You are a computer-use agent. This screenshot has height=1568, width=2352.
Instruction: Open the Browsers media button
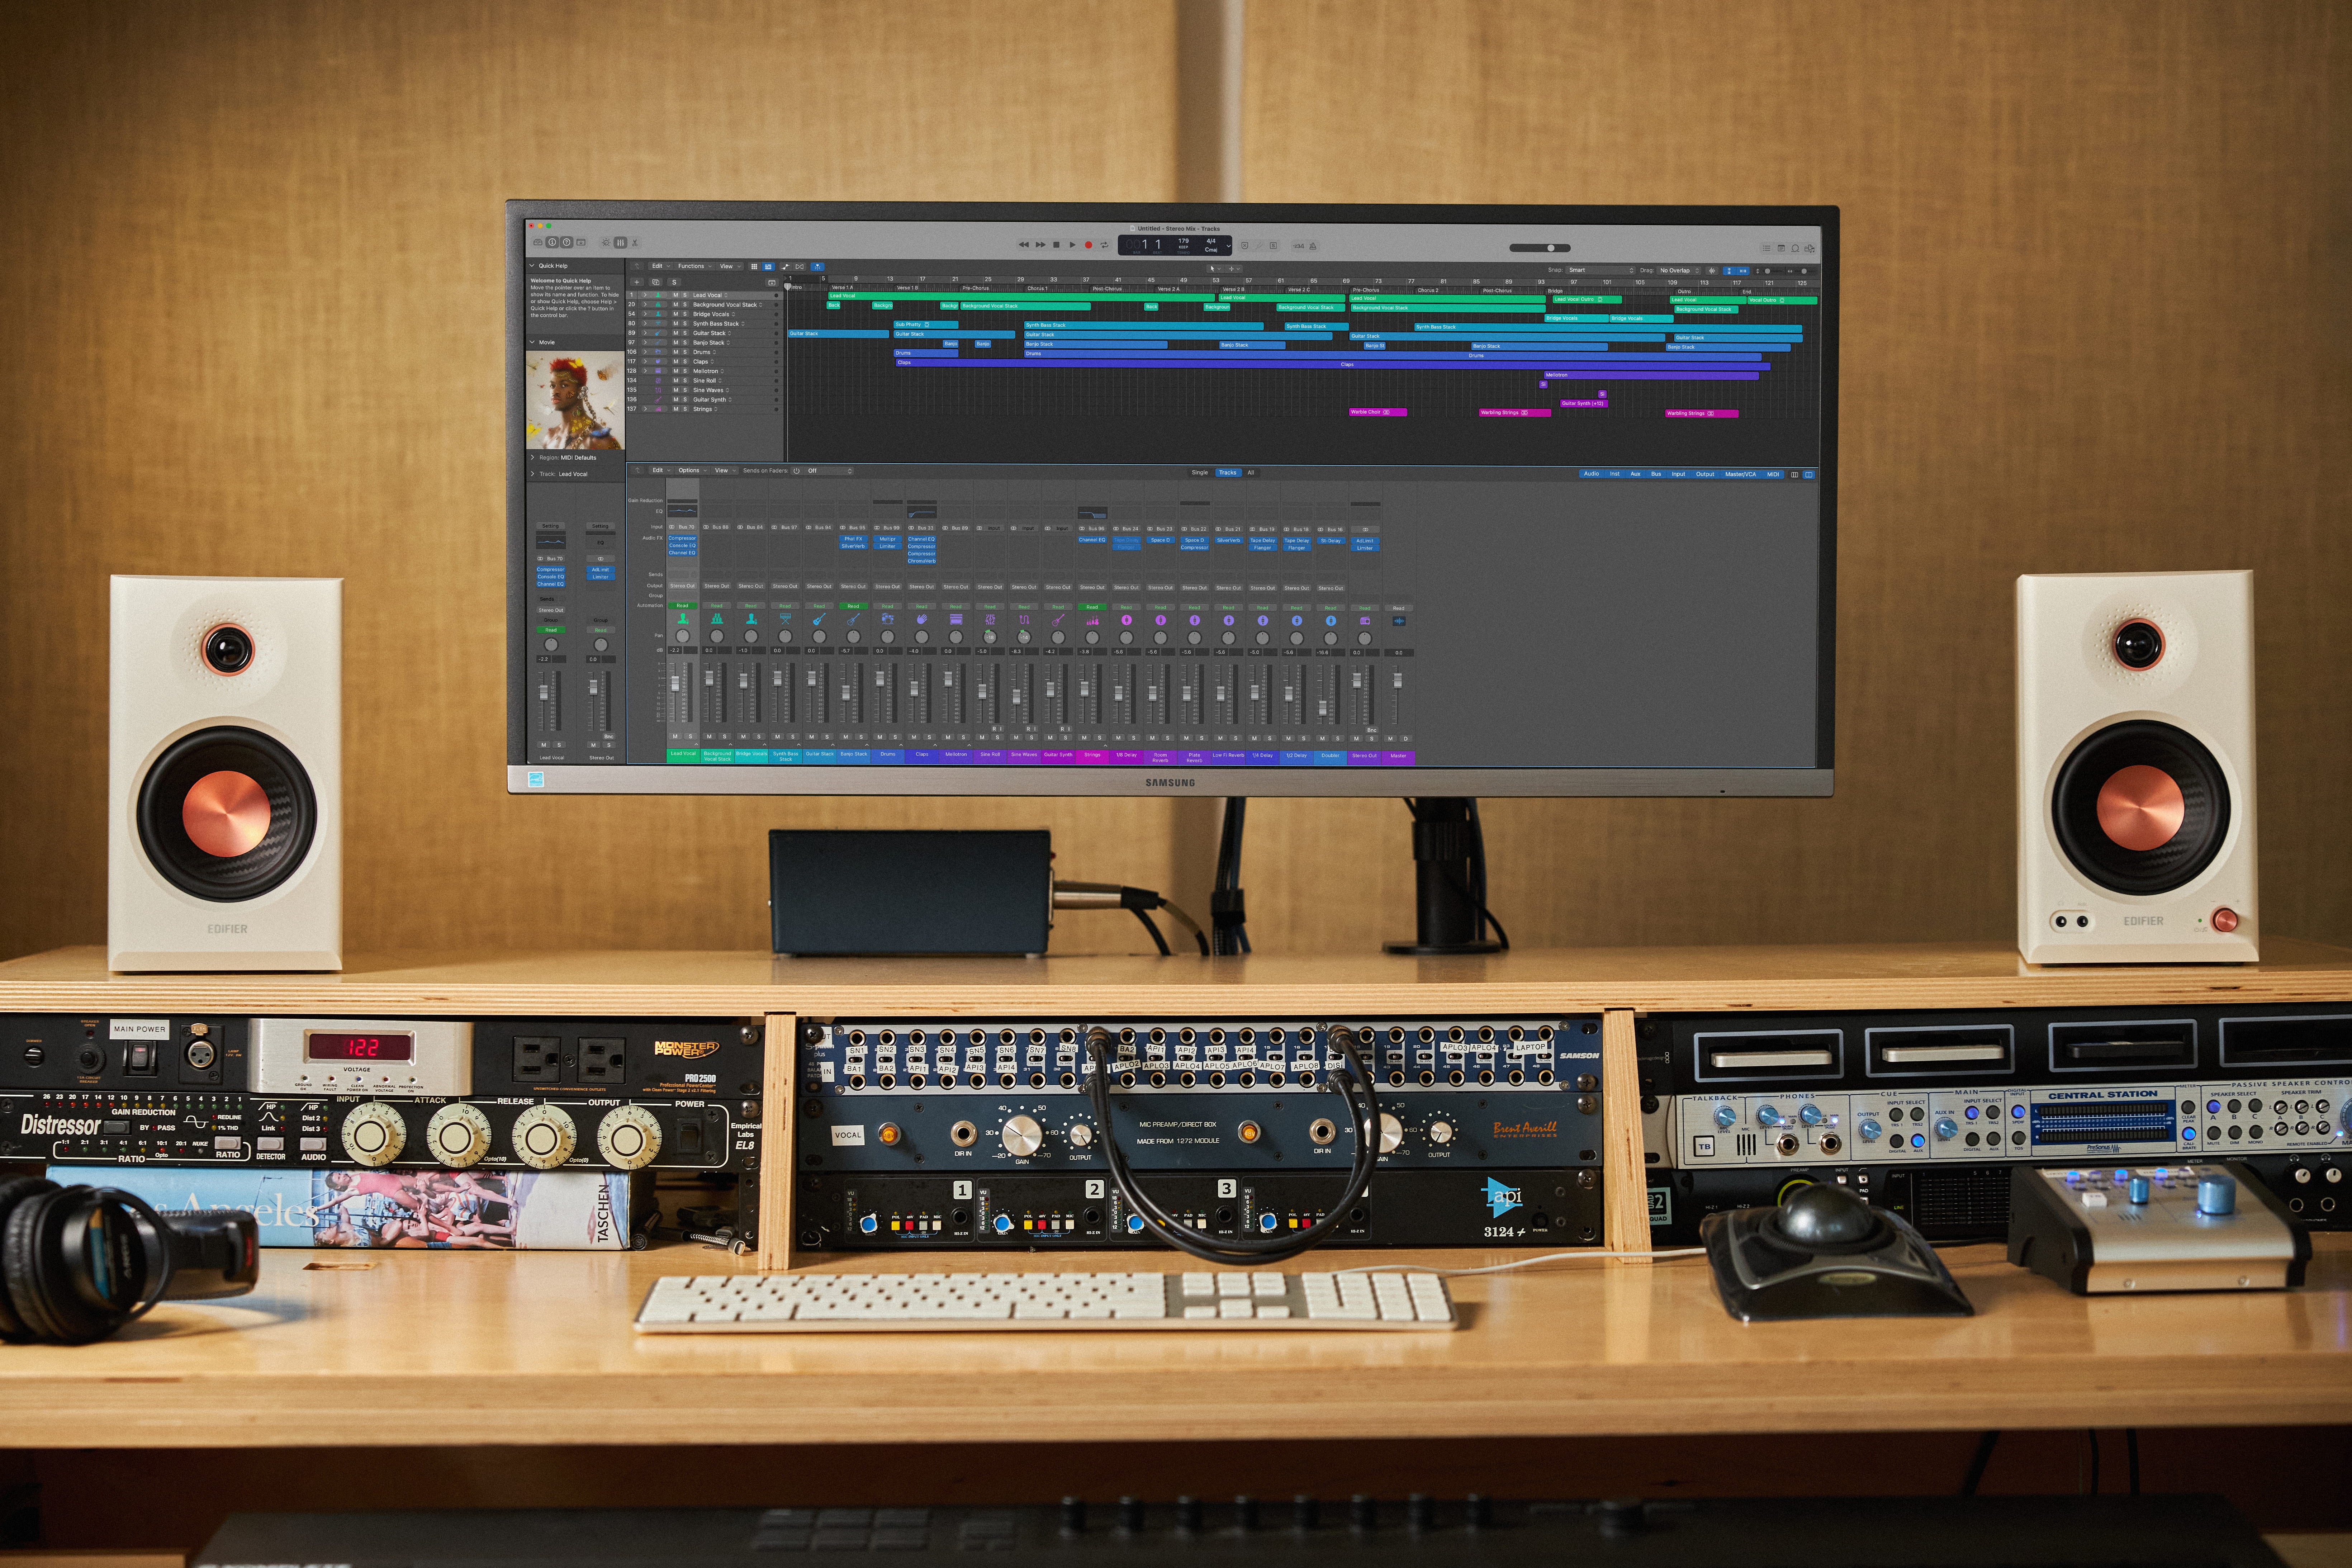point(1809,248)
